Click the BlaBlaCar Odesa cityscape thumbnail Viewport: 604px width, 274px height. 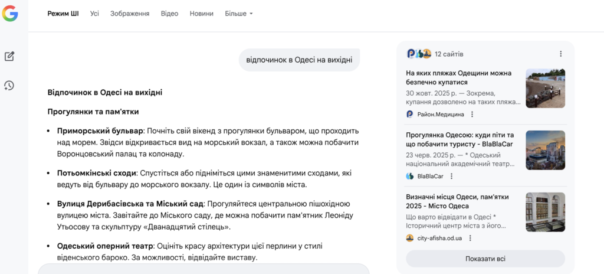[x=545, y=150]
